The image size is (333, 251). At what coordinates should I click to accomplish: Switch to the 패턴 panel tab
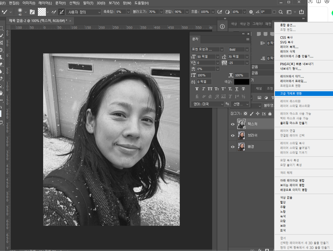coord(268,24)
